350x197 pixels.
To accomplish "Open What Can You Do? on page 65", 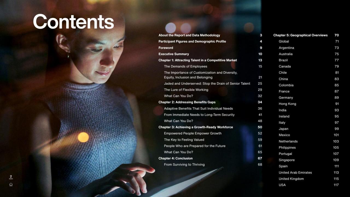I will click(x=179, y=152).
